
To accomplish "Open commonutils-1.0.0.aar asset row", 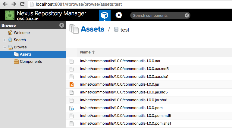I will pos(149,61).
